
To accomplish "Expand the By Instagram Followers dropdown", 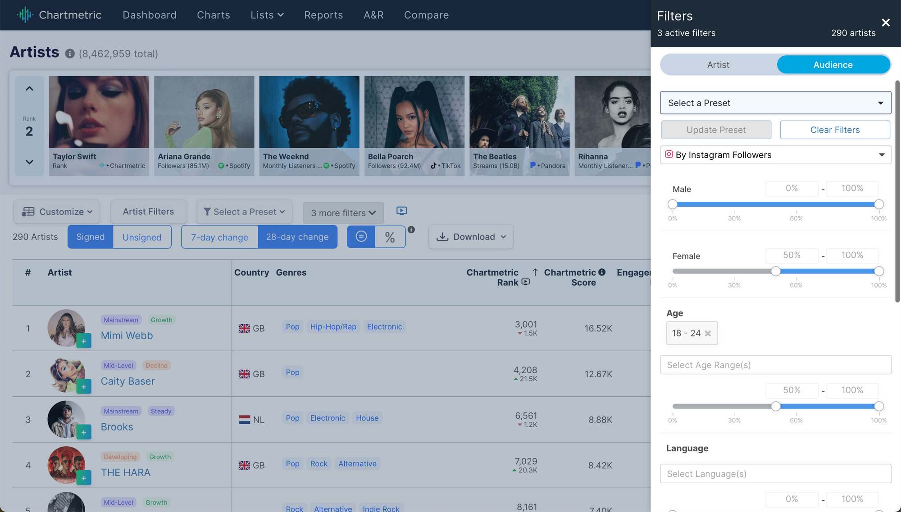I will 775,155.
